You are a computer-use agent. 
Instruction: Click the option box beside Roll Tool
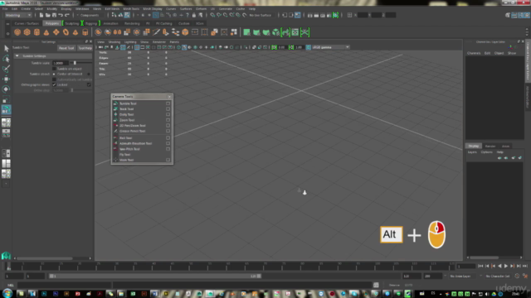click(168, 138)
